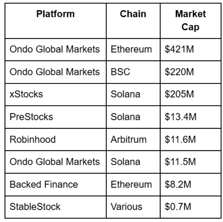Select the BSC chain cell
Viewport: 223px width, 222px height.
120,72
